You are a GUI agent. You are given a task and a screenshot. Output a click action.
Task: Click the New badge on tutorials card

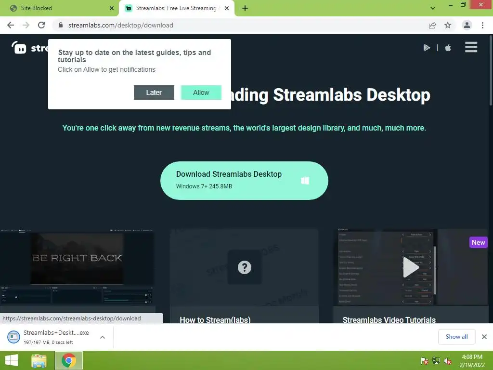[x=478, y=243]
